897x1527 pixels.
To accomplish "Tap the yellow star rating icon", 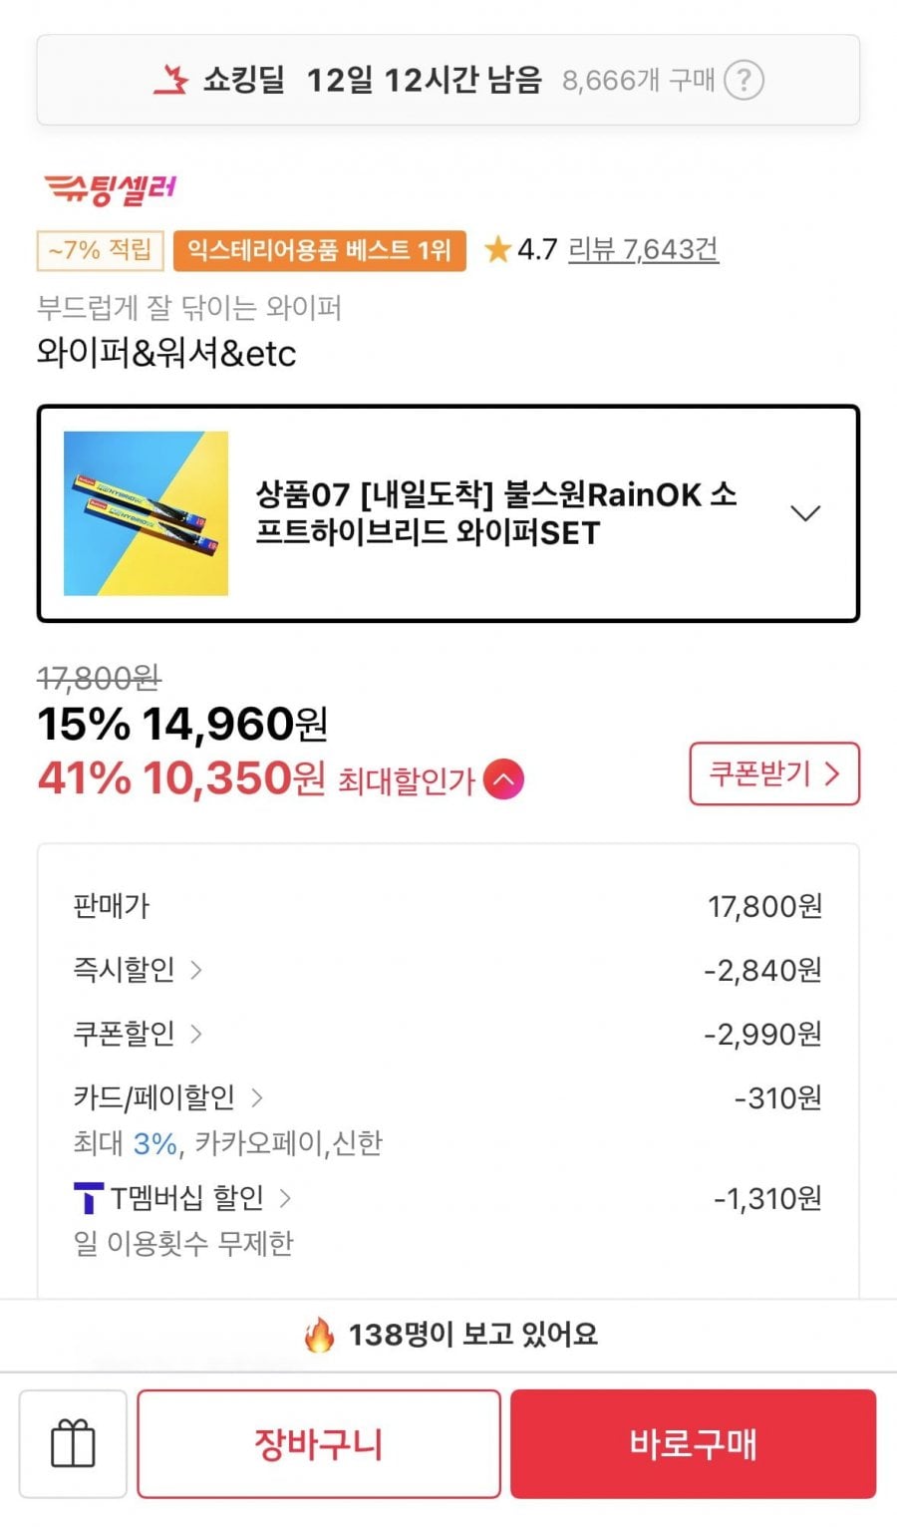I will [496, 248].
